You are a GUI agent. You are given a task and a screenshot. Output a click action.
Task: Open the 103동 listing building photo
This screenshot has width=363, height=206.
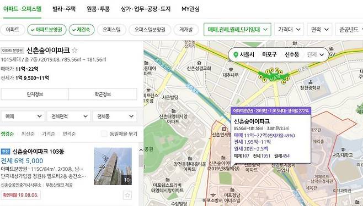coord(113,166)
